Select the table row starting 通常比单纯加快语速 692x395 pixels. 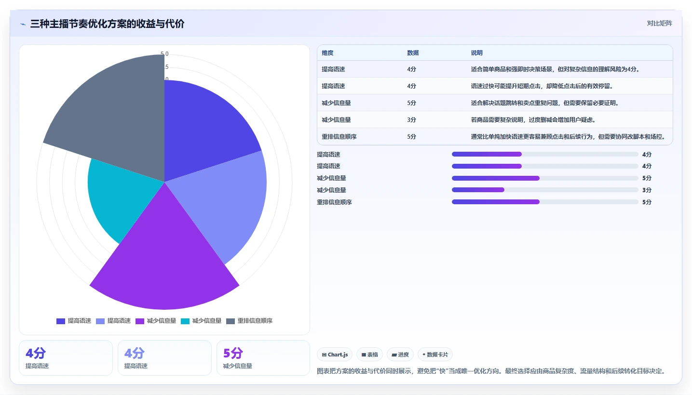pos(495,137)
